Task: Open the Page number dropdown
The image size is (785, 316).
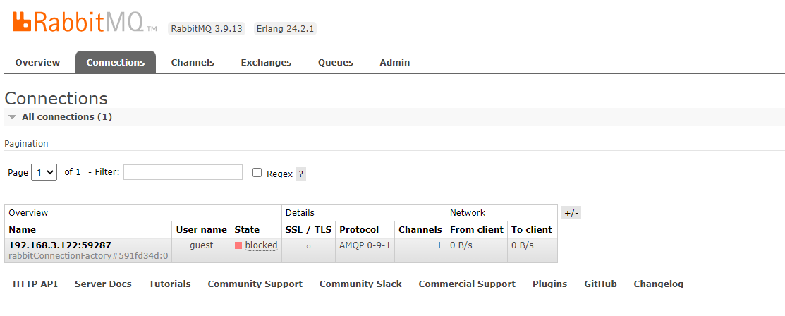Action: coord(44,172)
